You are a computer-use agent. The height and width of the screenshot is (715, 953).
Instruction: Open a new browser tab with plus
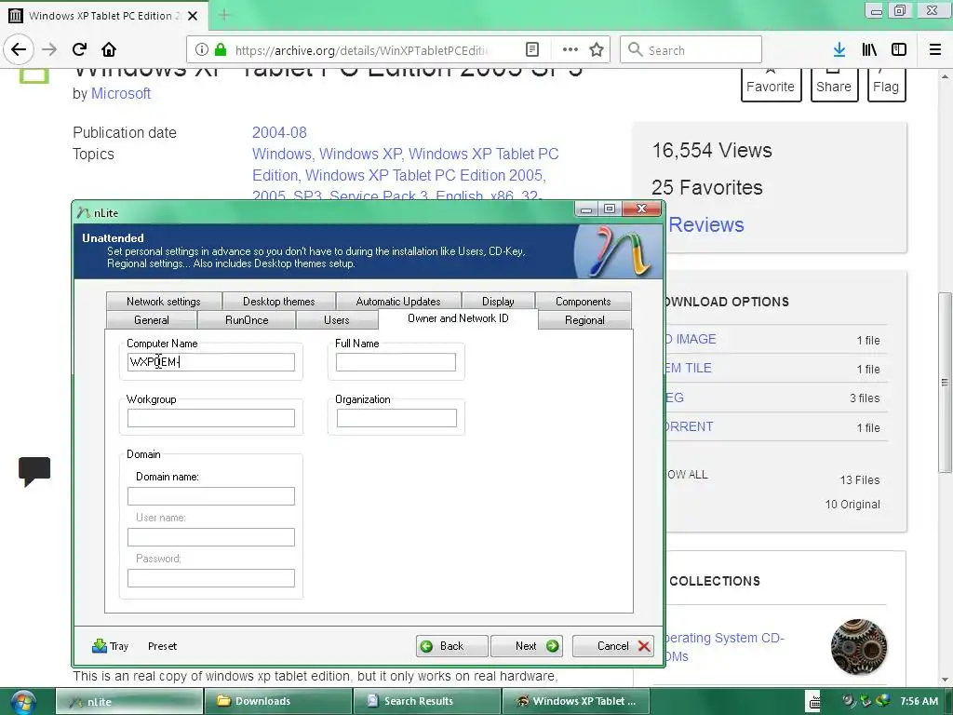(x=224, y=15)
